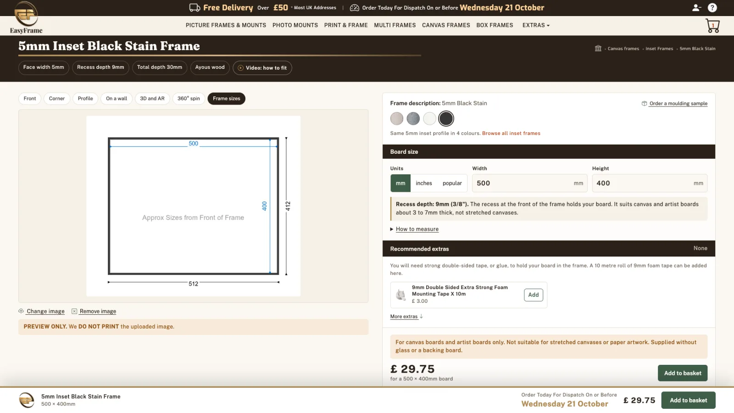Click the moulding sample box icon
Viewport: 734px width, 413px height.
click(644, 104)
